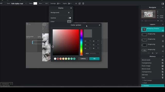The width and height of the screenshot is (165, 92).
Task: Click the H hue value field
Action: coord(89,41)
